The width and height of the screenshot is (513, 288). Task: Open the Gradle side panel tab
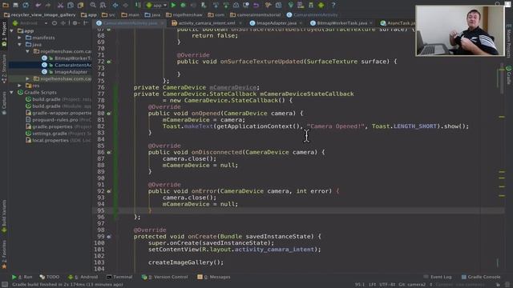tap(509, 74)
